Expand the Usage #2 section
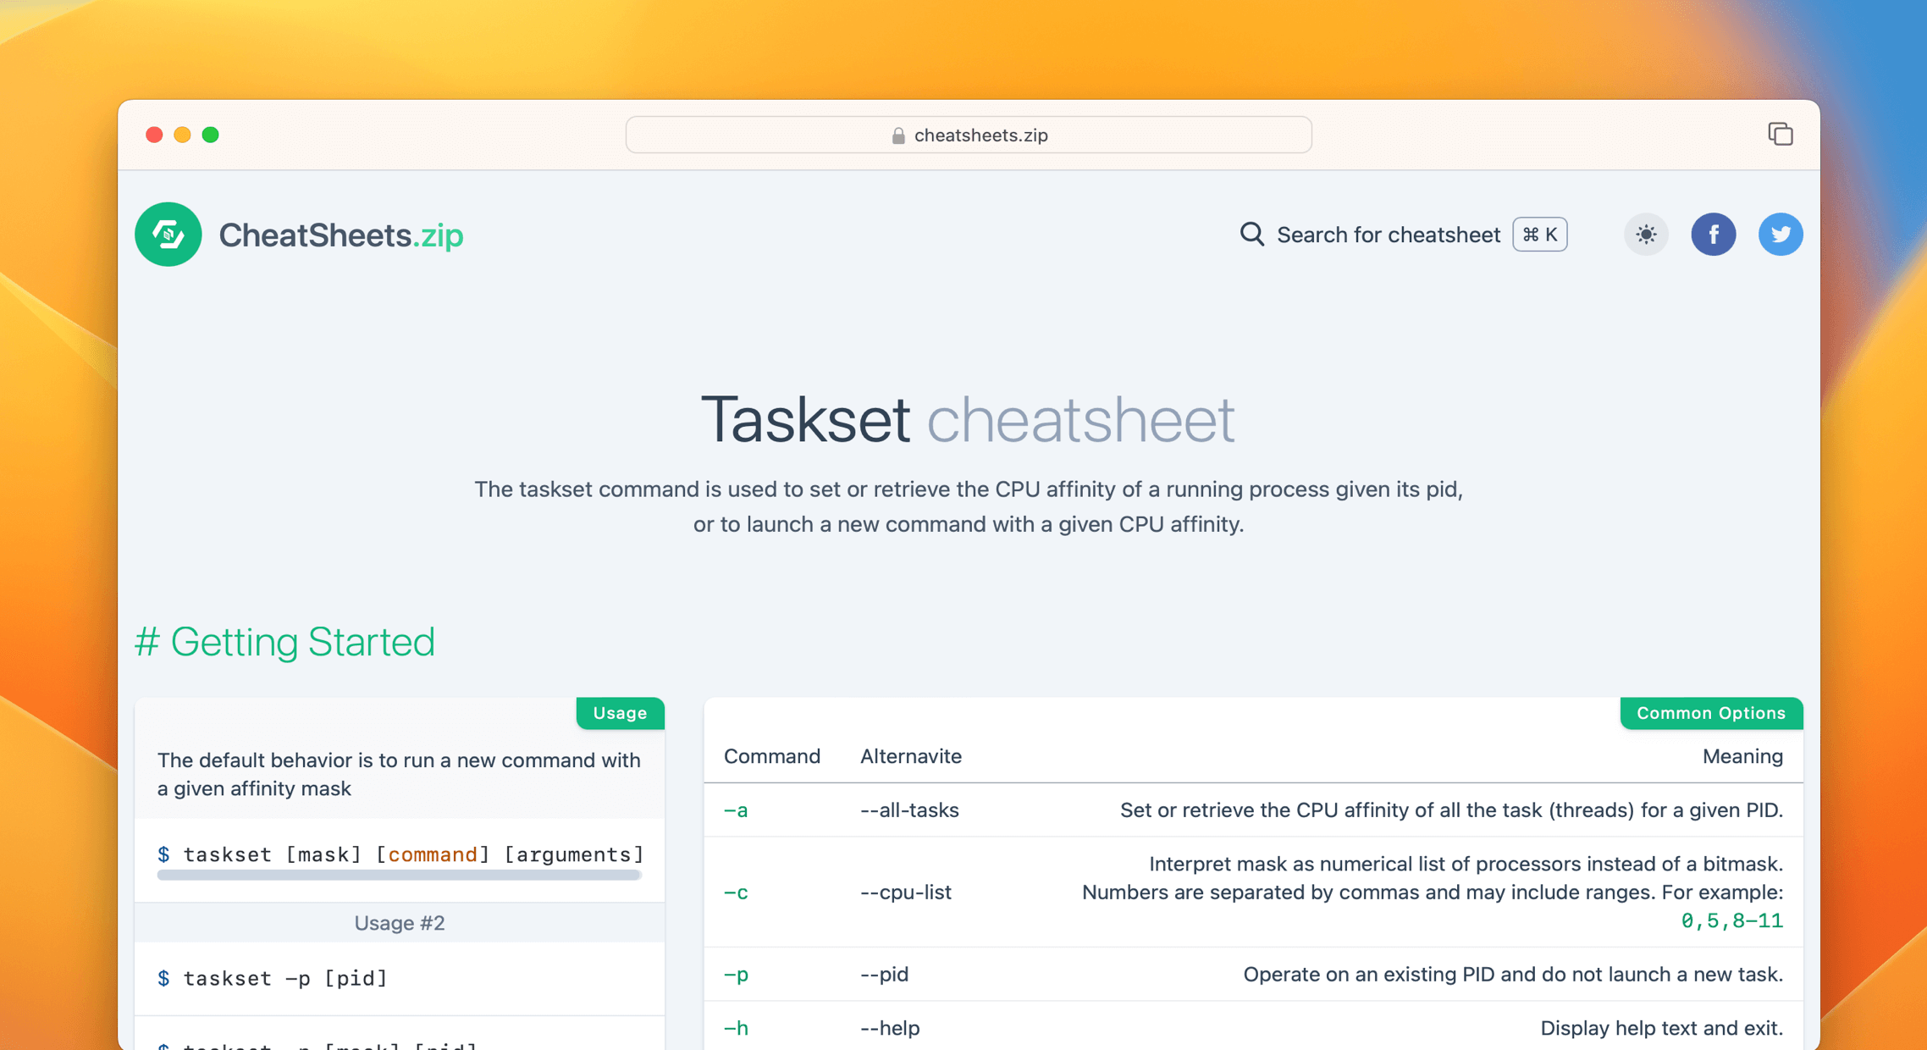Viewport: 1927px width, 1050px height. click(399, 922)
